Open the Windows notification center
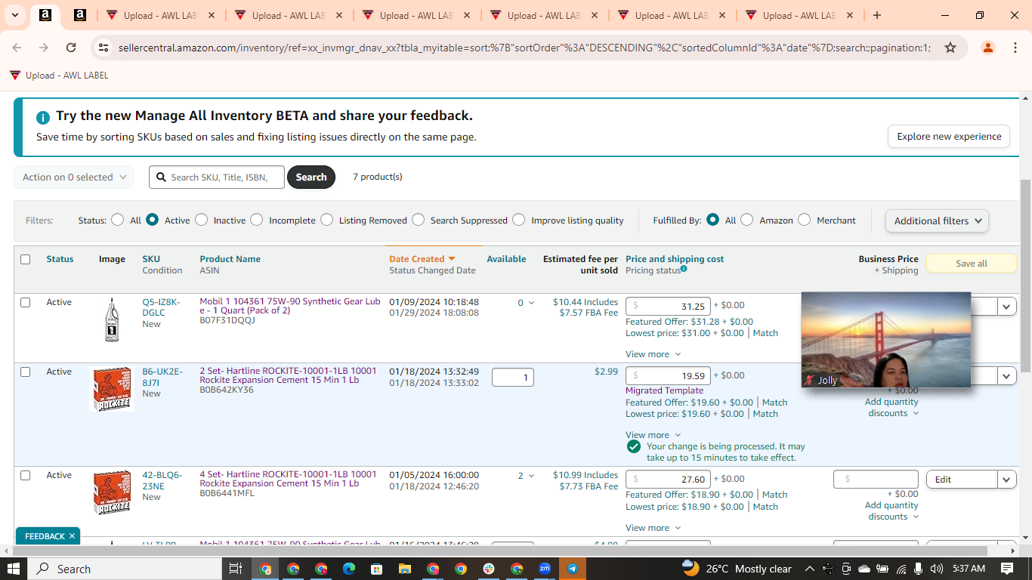Viewport: 1032px width, 580px height. 1007,569
